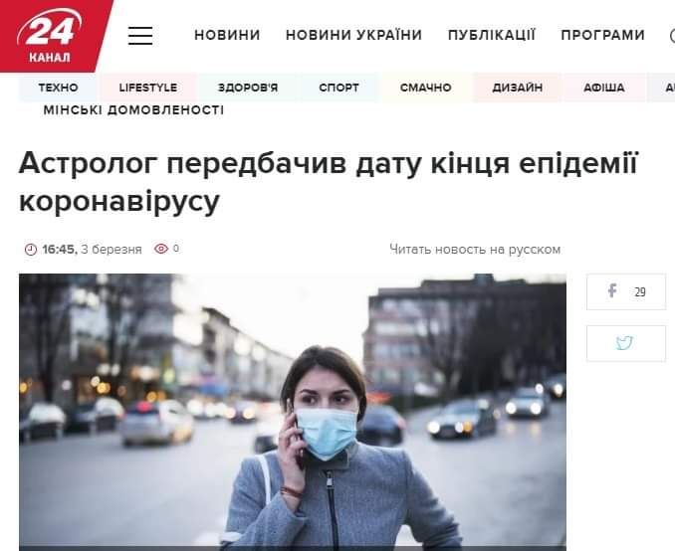Select the Дизайн category tab
The width and height of the screenshot is (675, 551).
517,88
